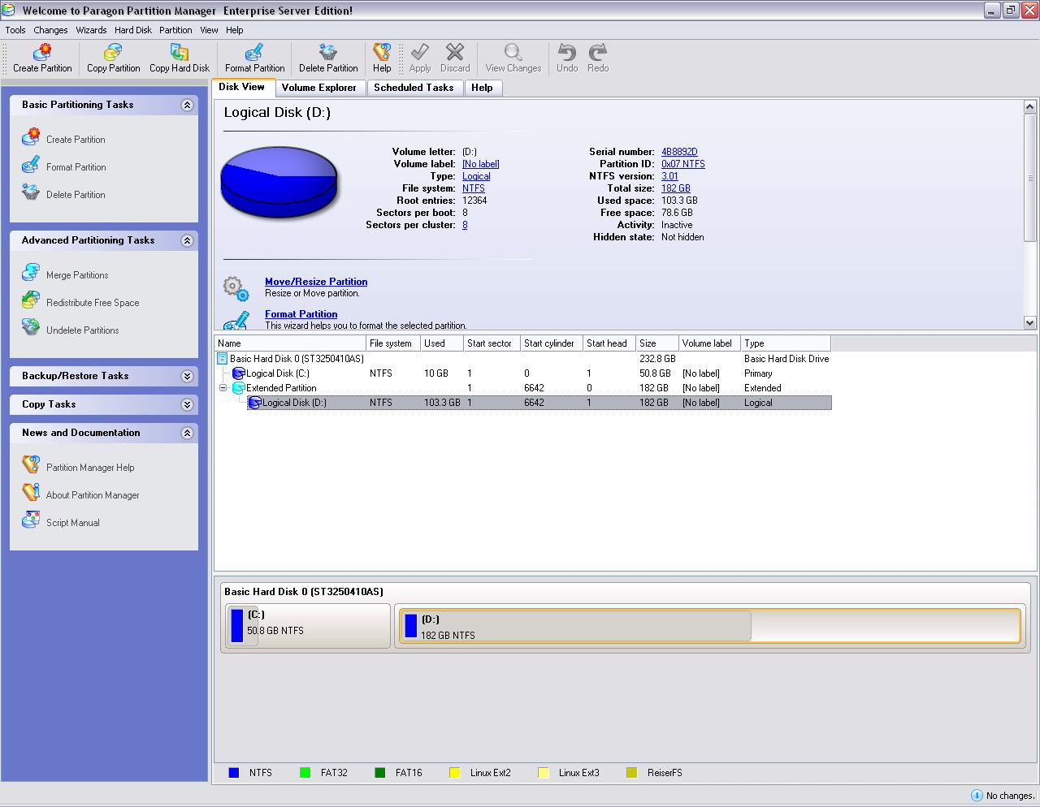Expand Copy Tasks panel

[x=187, y=404]
